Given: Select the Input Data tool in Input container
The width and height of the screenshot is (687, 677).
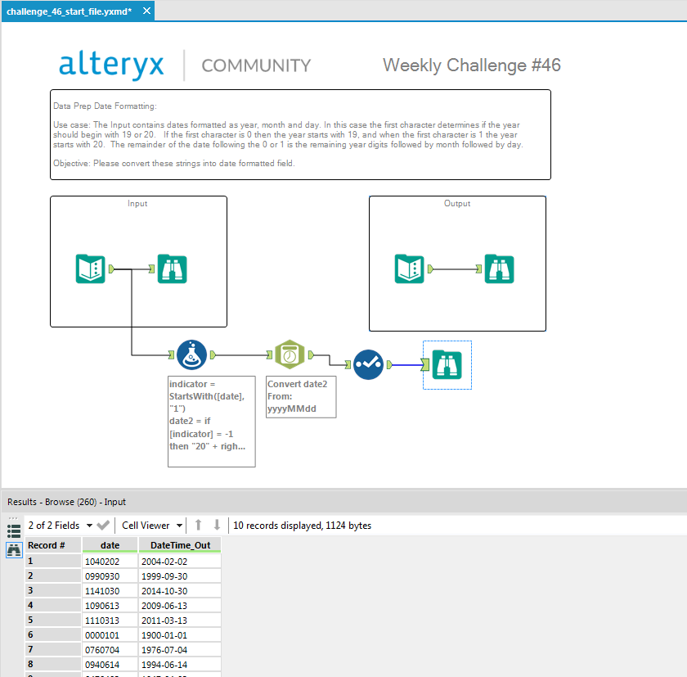Looking at the screenshot, I should pos(91,269).
